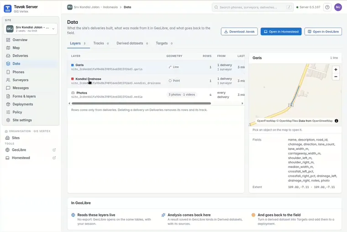
Task: Open the MJ user avatar
Action: (x=338, y=7)
